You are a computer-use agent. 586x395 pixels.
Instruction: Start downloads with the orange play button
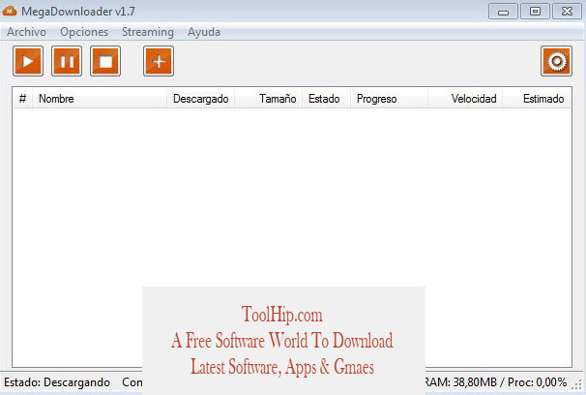28,61
